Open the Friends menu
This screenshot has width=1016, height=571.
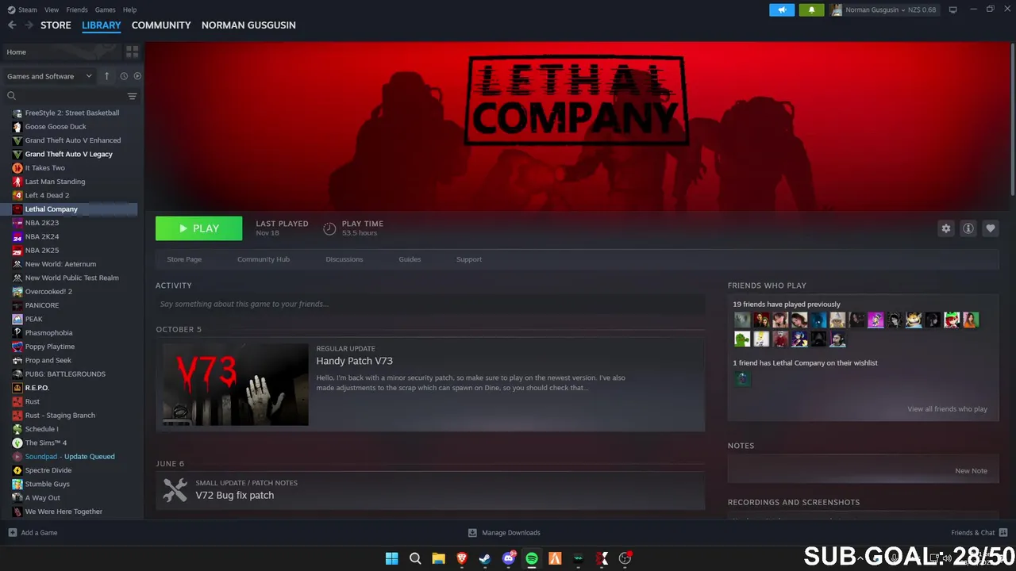click(x=77, y=10)
